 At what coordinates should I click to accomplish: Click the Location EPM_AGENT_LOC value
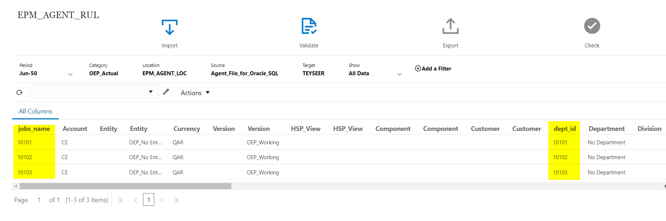pos(164,73)
